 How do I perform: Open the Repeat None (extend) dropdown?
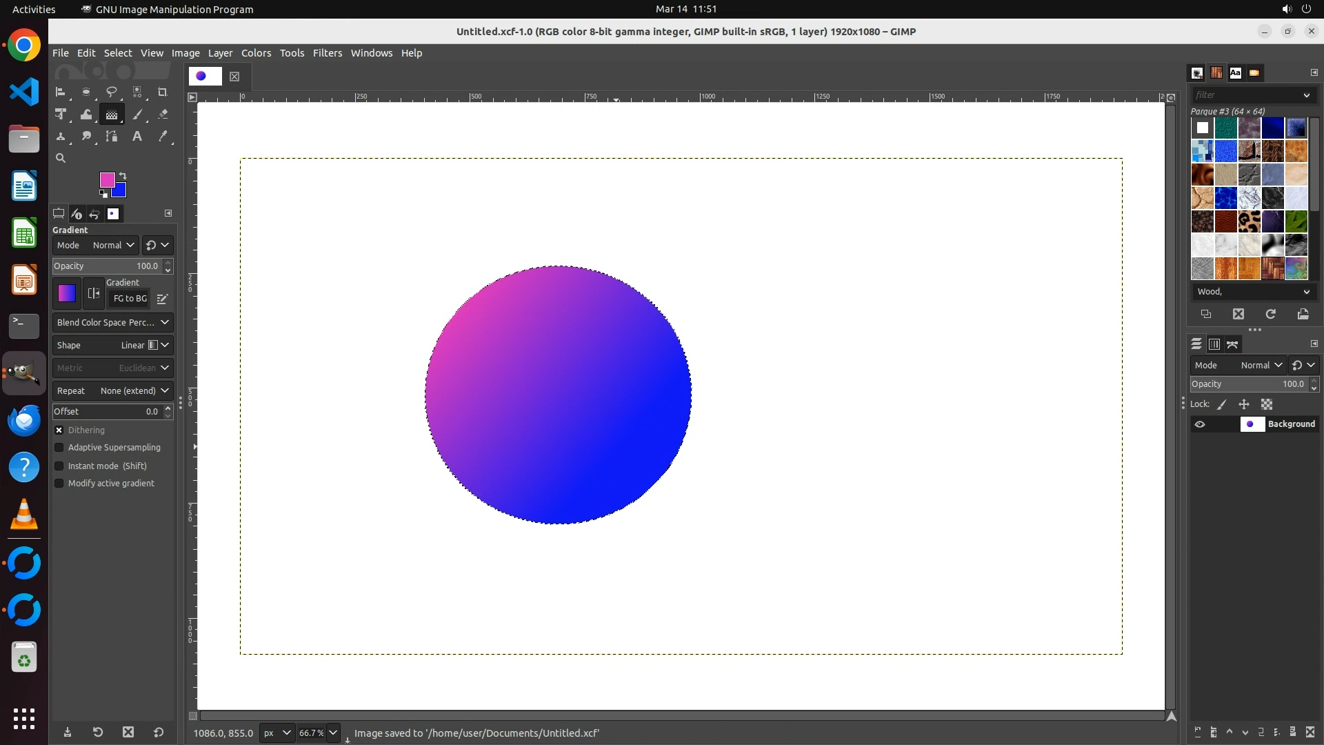(x=112, y=390)
